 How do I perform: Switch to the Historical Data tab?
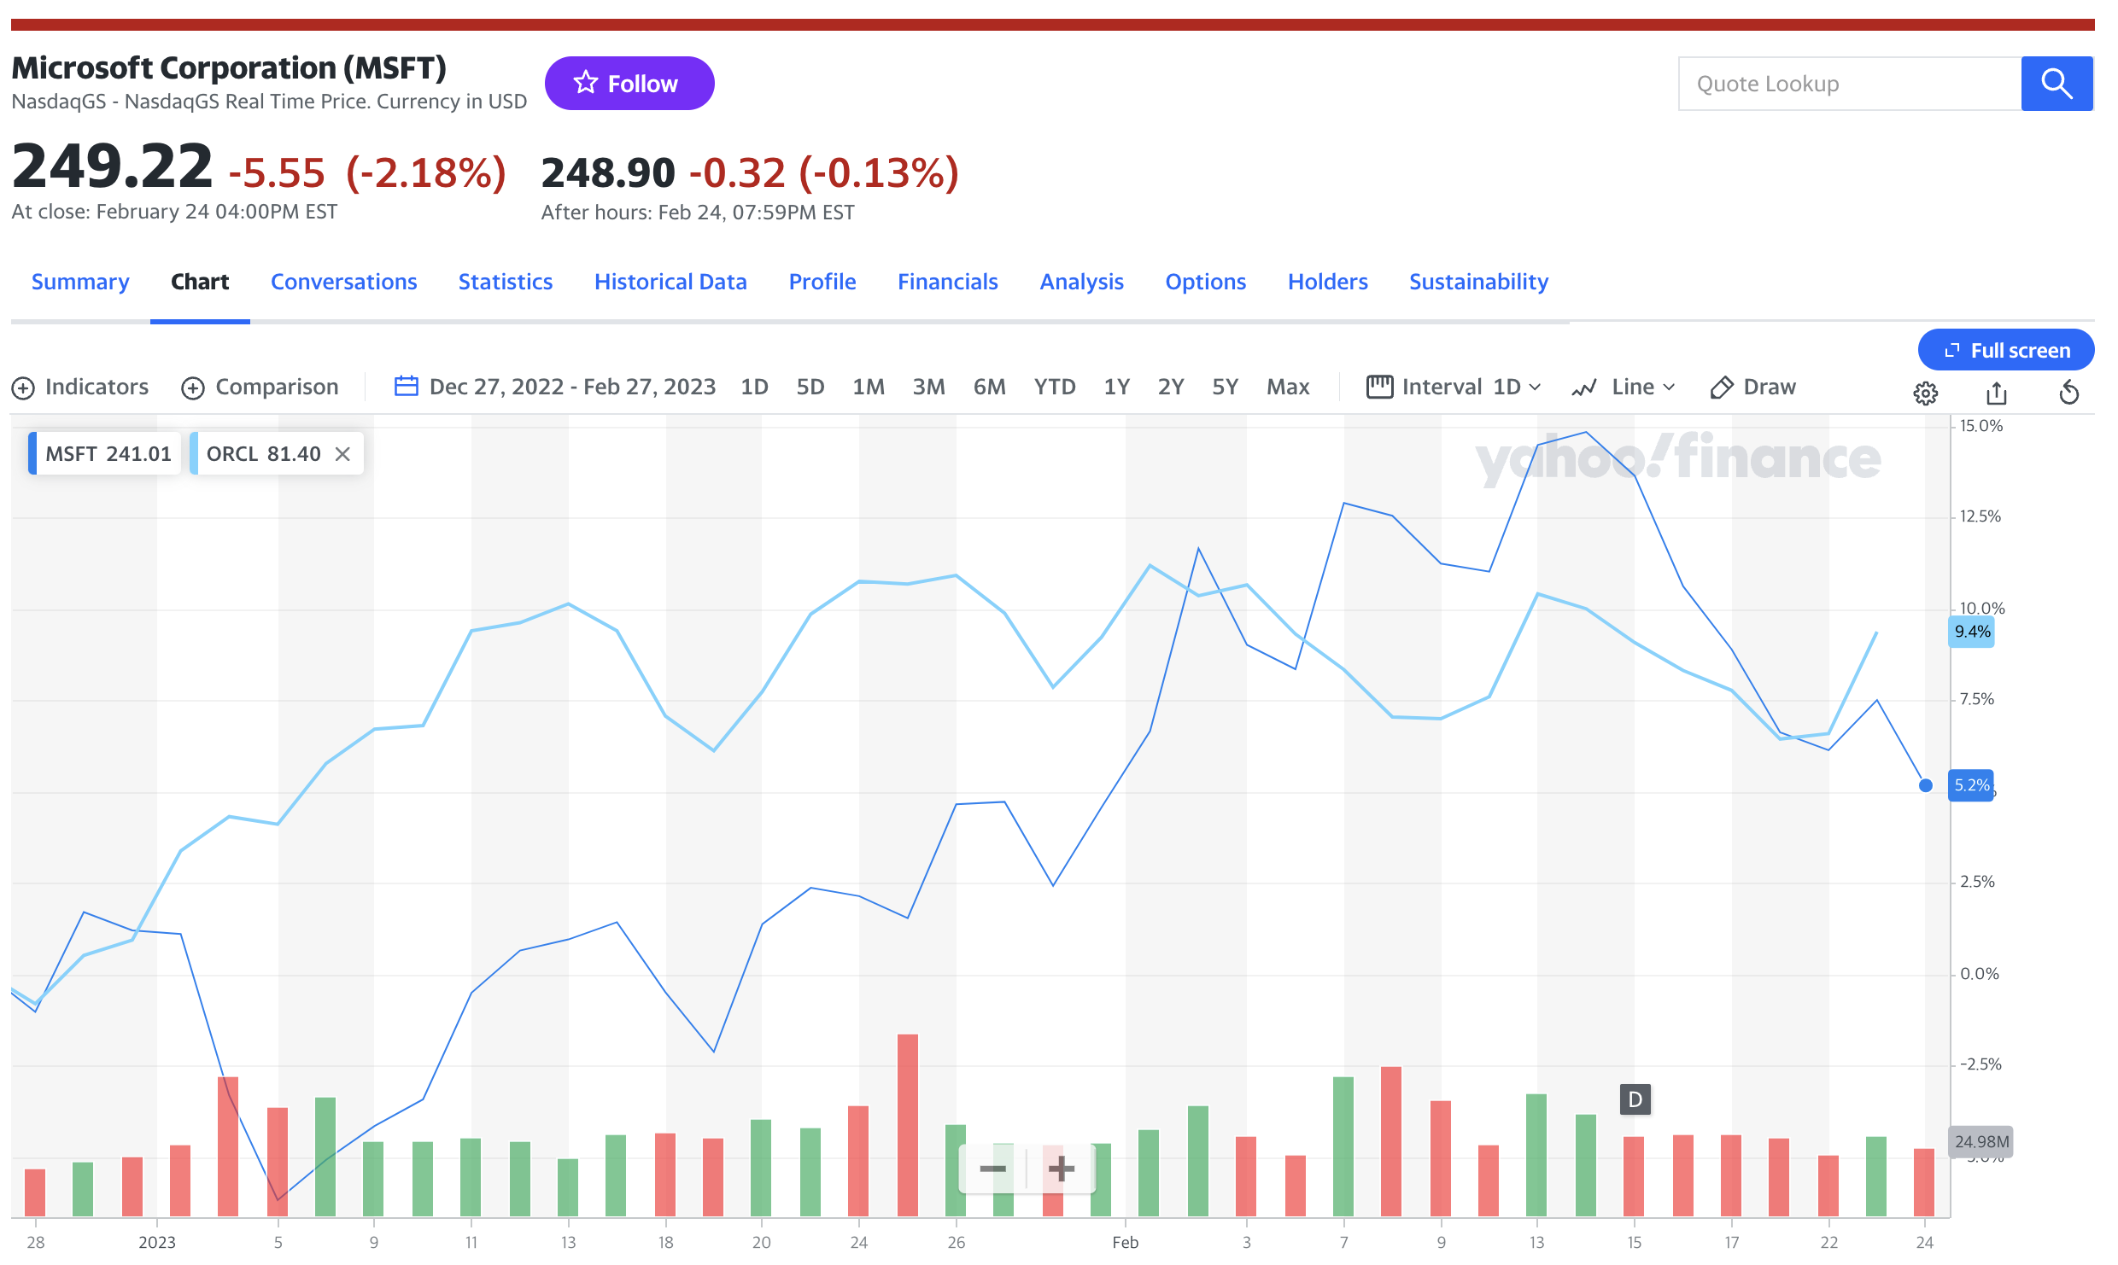(670, 282)
